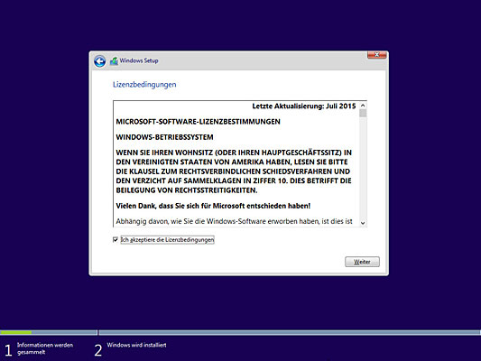Click the license scrollbar thumb
The width and height of the screenshot is (481, 361).
point(363,114)
